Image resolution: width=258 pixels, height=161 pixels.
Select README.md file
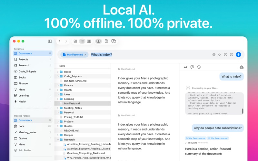83,131
